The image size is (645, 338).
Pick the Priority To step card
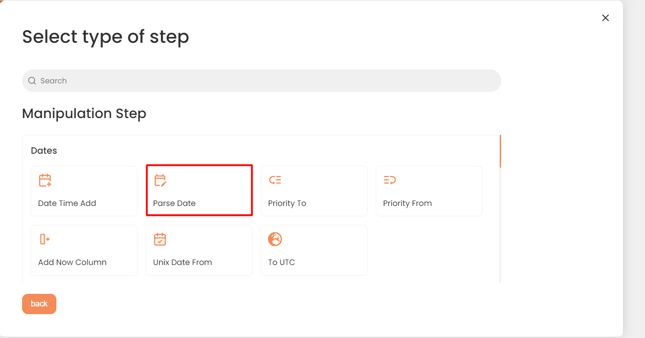coord(314,191)
